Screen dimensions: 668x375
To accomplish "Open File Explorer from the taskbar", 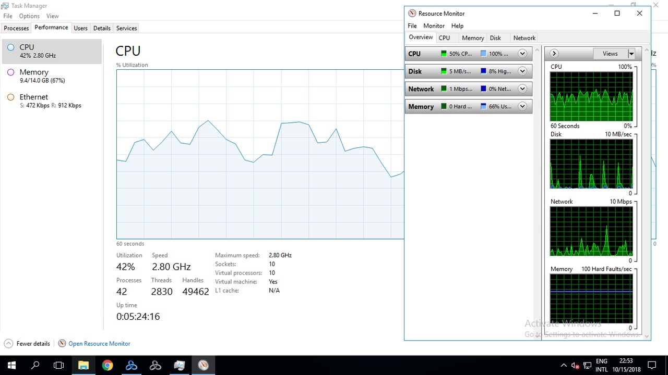I will 83,365.
